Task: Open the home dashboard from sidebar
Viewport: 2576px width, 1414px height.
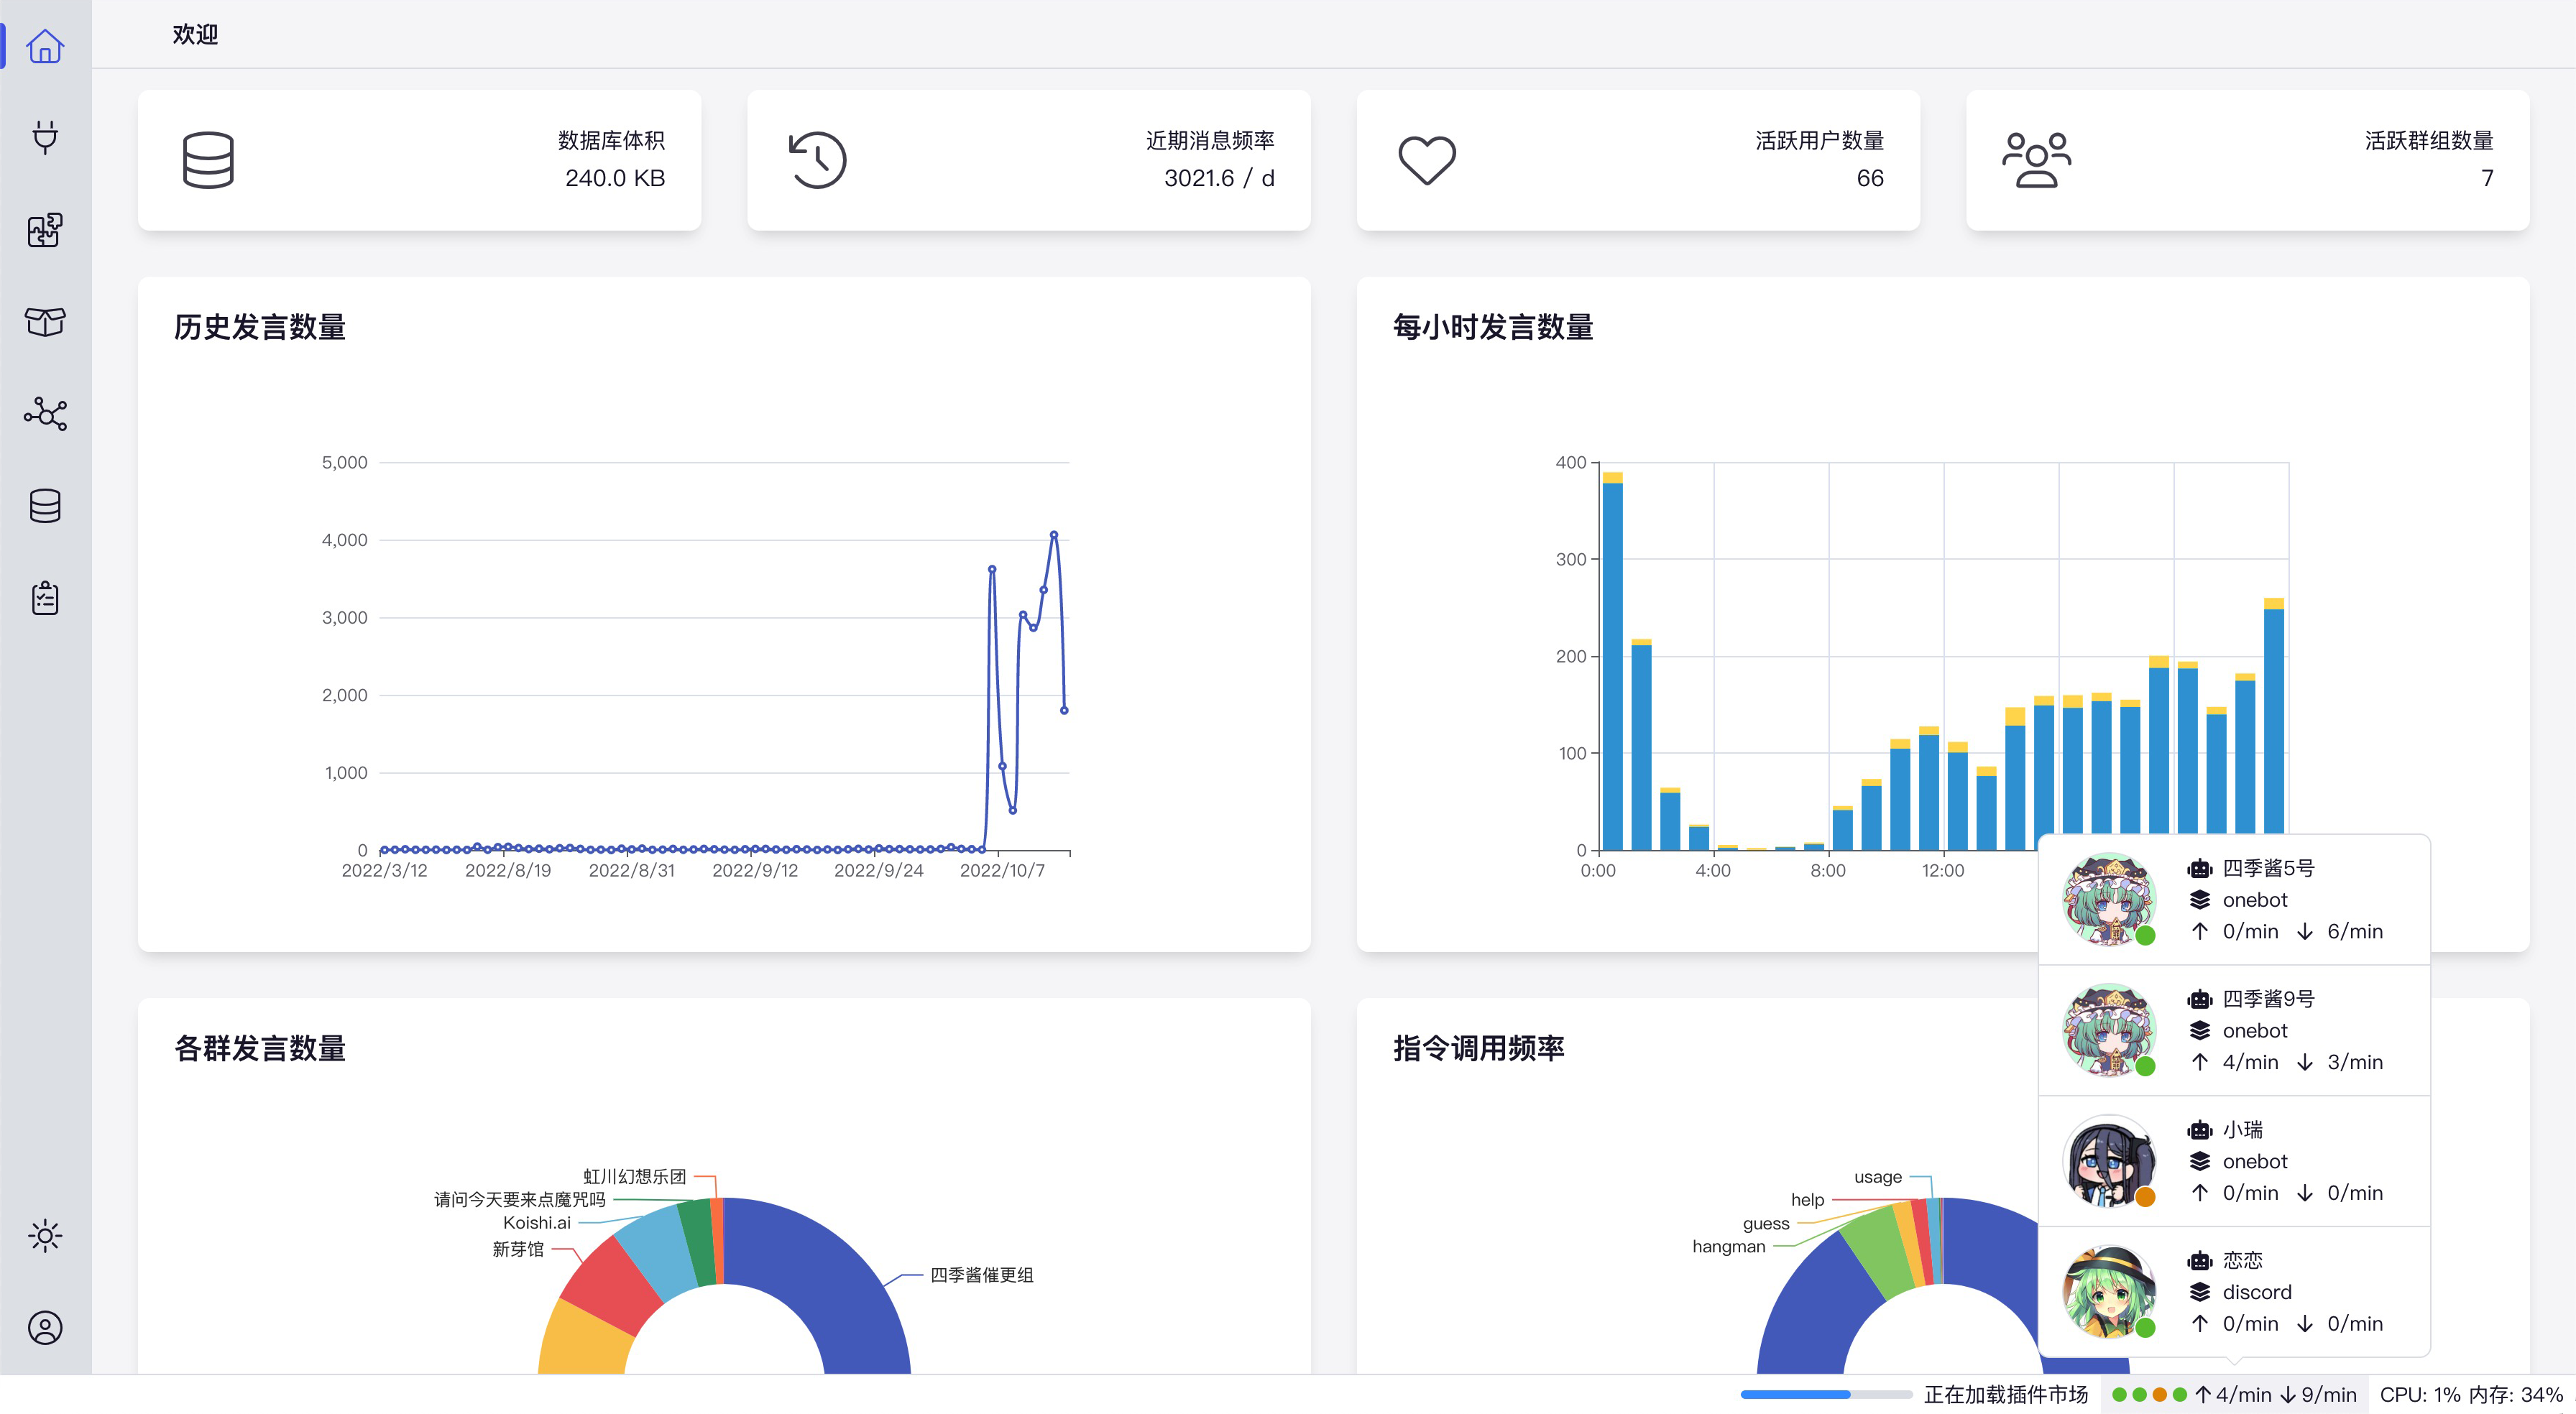Action: pyautogui.click(x=45, y=46)
